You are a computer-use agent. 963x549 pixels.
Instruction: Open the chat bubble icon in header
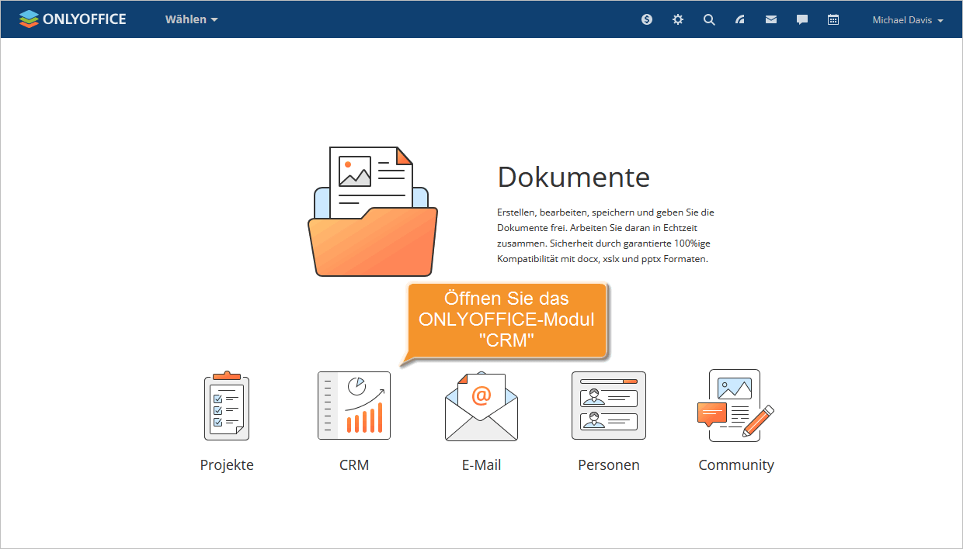click(x=802, y=19)
